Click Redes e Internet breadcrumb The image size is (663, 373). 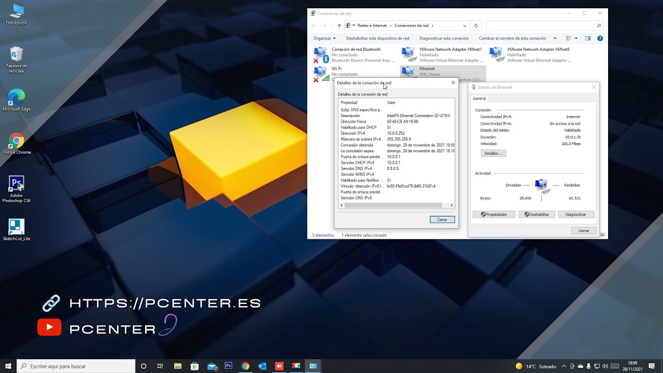pos(372,25)
